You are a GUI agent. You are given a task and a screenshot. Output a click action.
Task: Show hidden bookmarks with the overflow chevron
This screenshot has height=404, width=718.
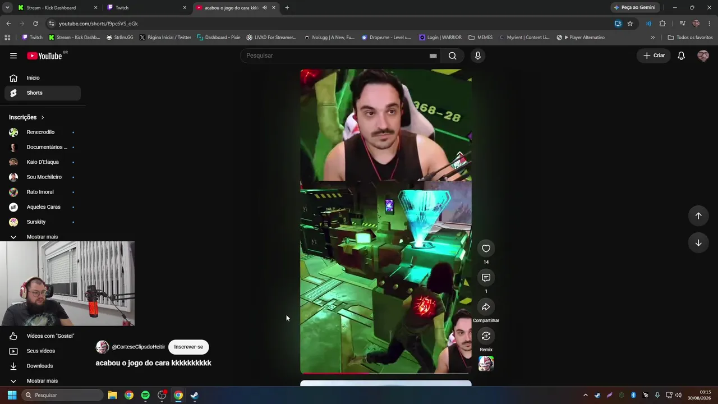tap(652, 38)
